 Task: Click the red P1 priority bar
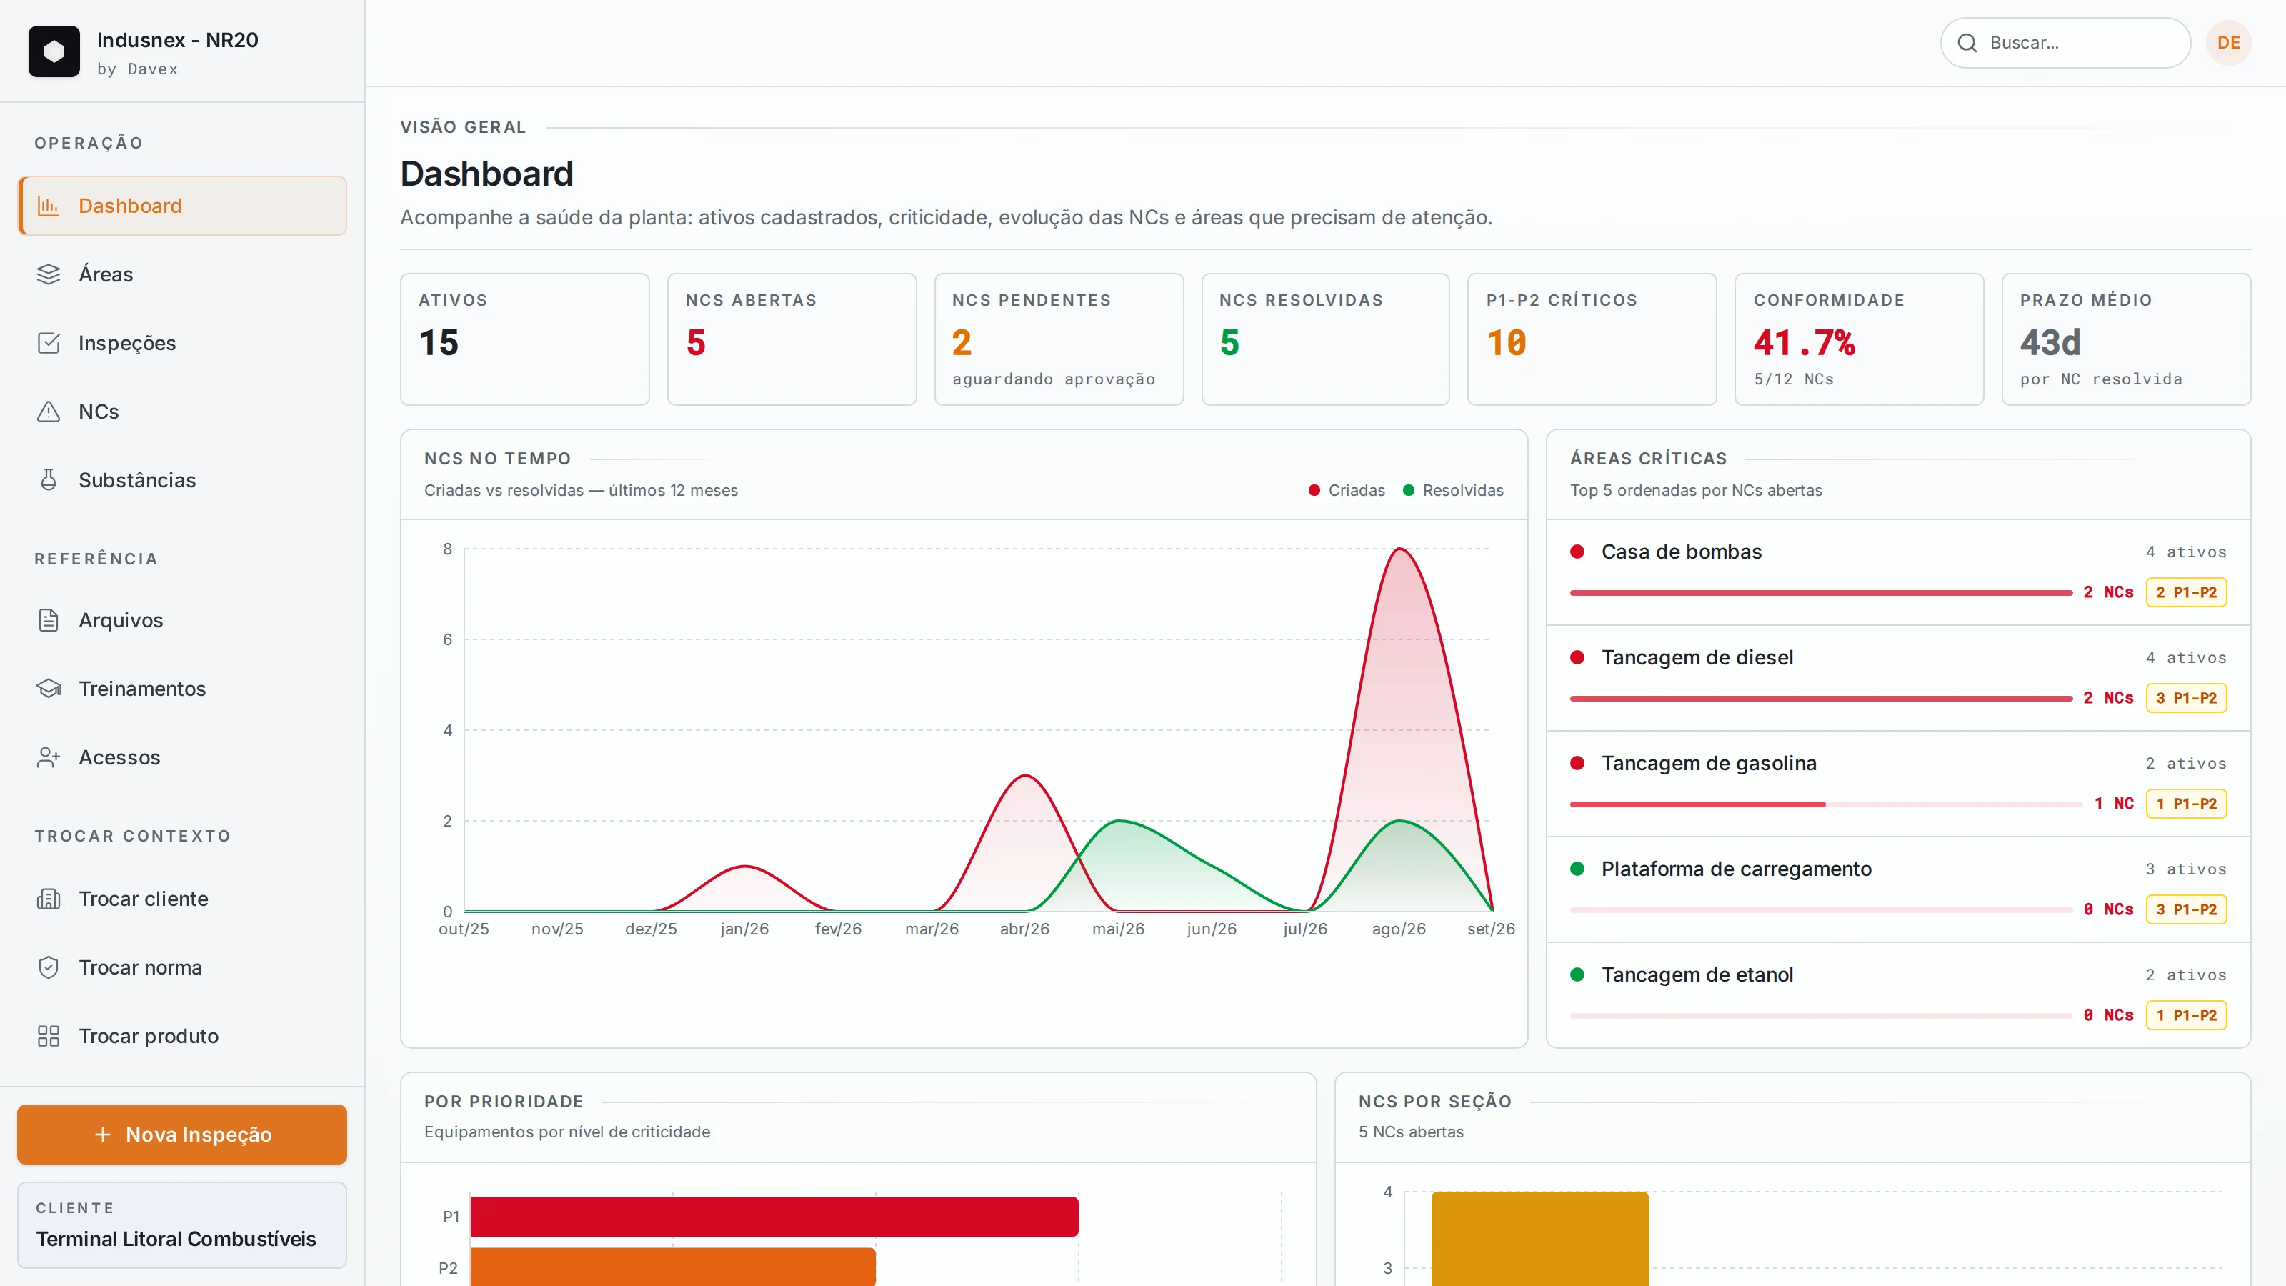tap(774, 1217)
